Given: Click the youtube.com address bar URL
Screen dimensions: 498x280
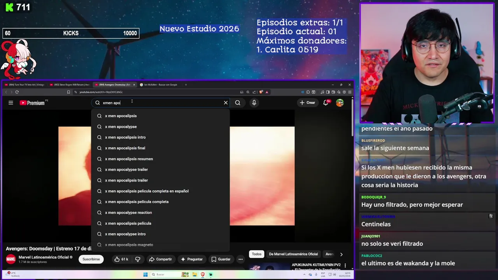Looking at the screenshot, I should pyautogui.click(x=101, y=92).
